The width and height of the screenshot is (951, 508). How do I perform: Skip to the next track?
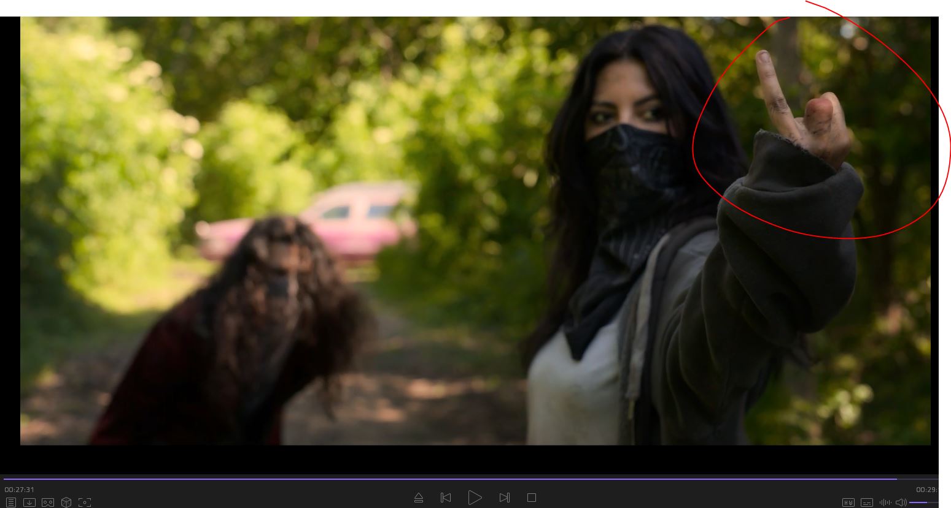504,498
